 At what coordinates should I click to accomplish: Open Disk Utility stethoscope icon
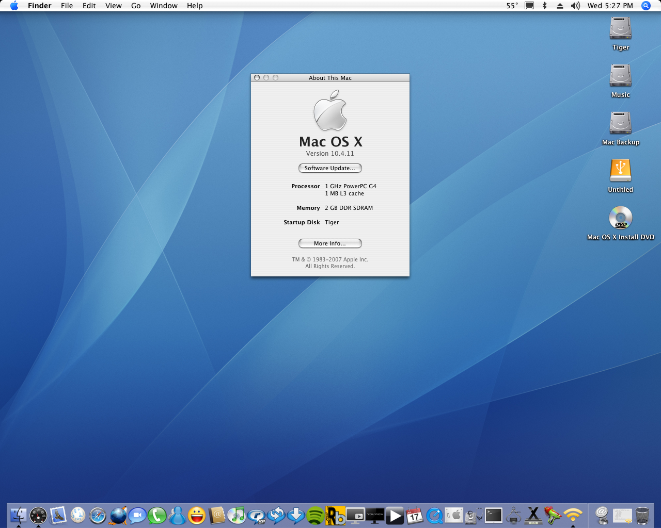[x=474, y=515]
